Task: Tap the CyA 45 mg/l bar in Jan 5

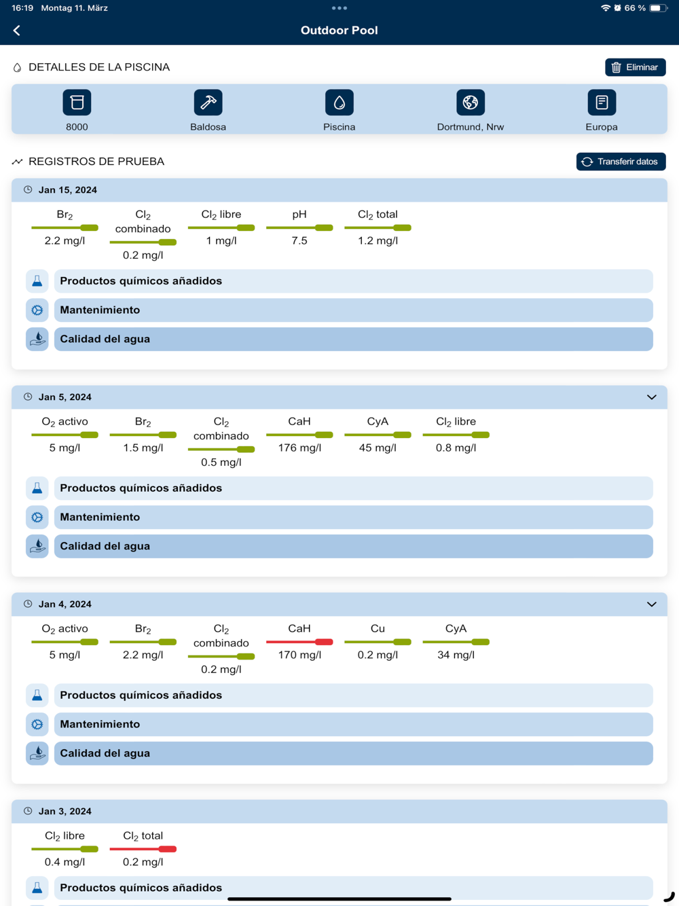Action: click(x=378, y=435)
